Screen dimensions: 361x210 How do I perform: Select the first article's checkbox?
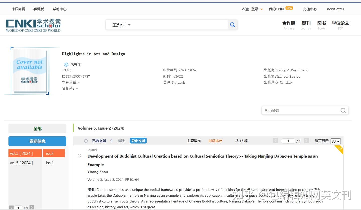(x=79, y=156)
